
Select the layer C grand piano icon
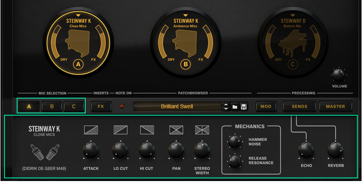click(x=293, y=44)
